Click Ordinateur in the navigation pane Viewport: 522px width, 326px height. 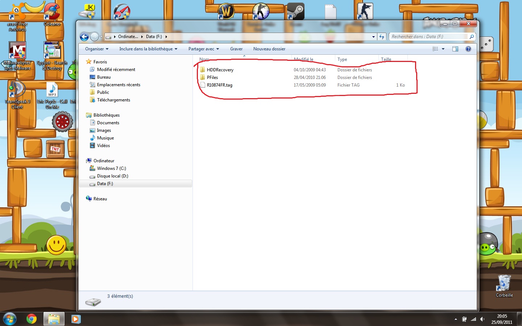[104, 161]
